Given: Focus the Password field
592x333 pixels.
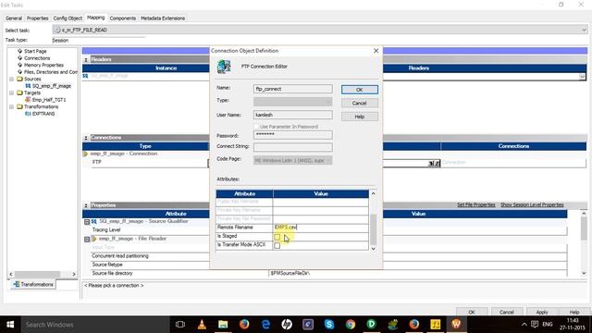Looking at the screenshot, I should pyautogui.click(x=293, y=135).
